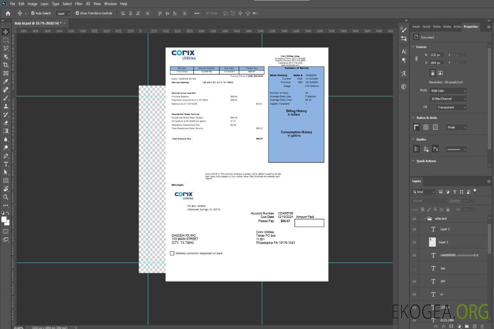The height and width of the screenshot is (329, 494).
Task: Collapse the Canvas section
Action: (413, 47)
